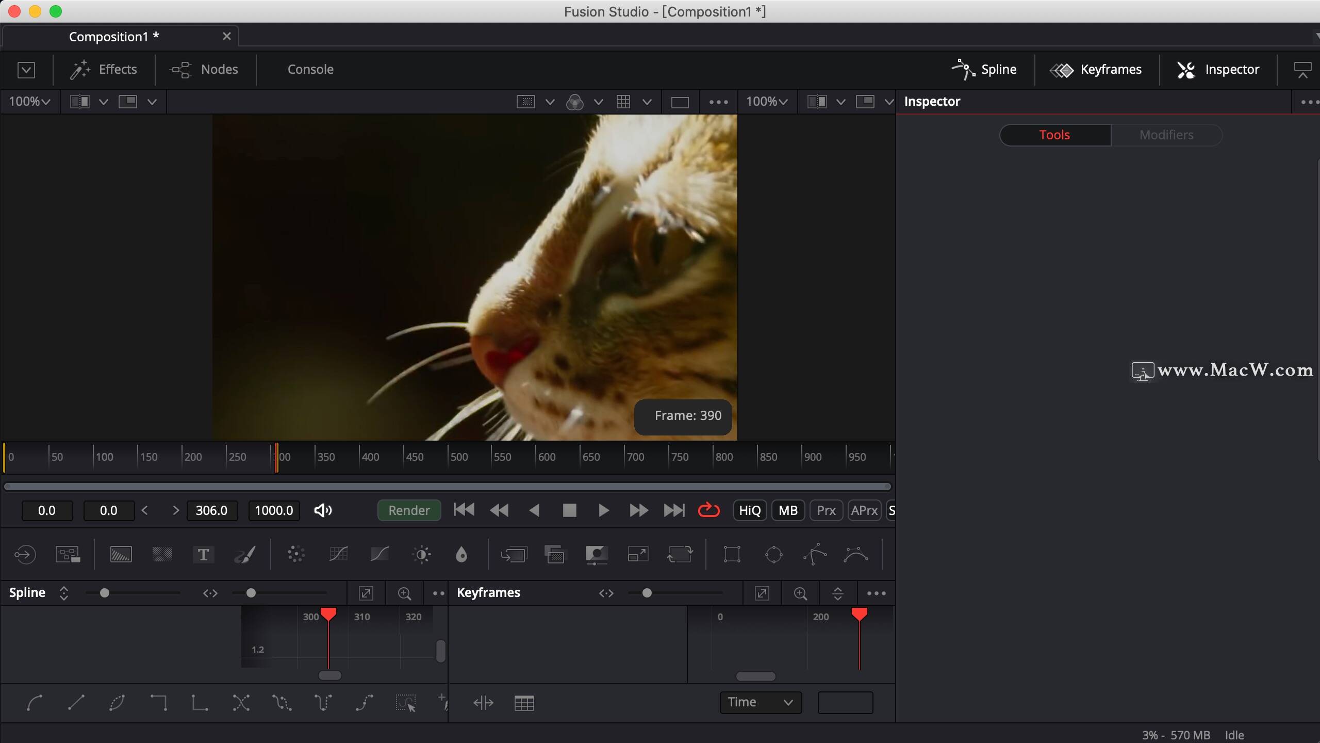Toggle APrx auto proxy mode
The height and width of the screenshot is (743, 1320).
pos(864,510)
